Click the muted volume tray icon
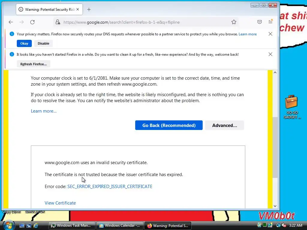This screenshot has height=230, width=307. (284, 225)
